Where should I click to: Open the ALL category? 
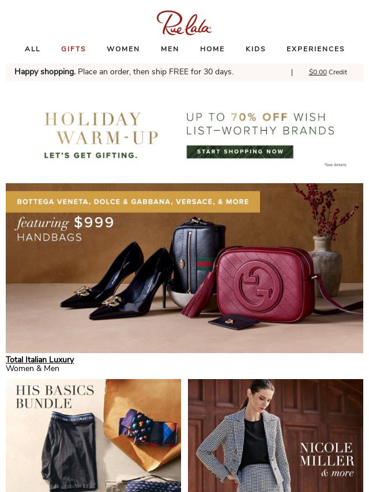tap(33, 49)
